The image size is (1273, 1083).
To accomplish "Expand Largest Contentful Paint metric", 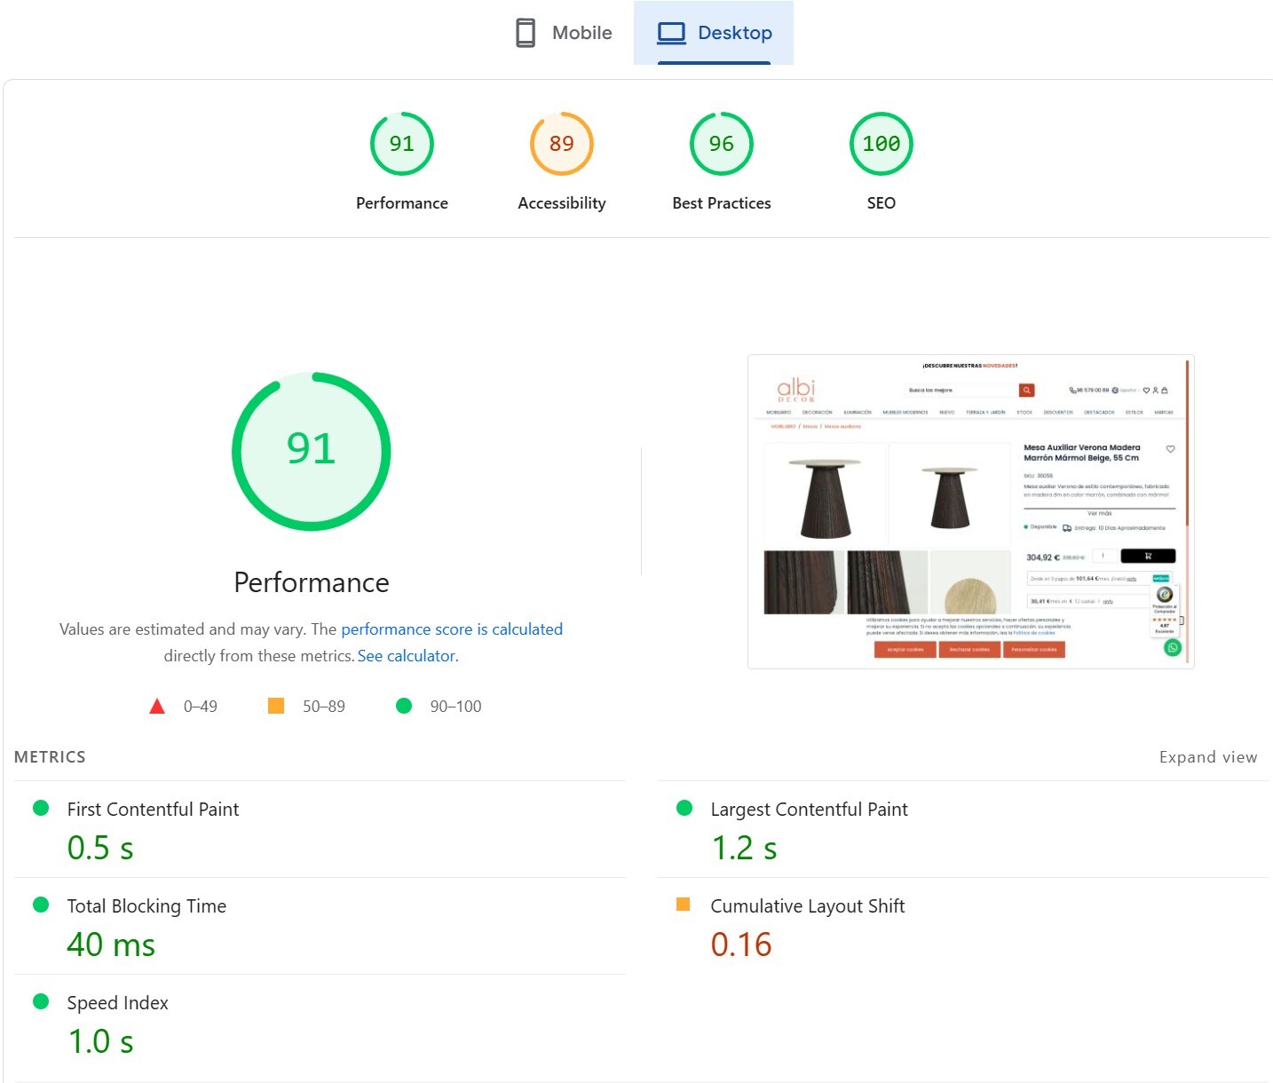I will (x=809, y=810).
